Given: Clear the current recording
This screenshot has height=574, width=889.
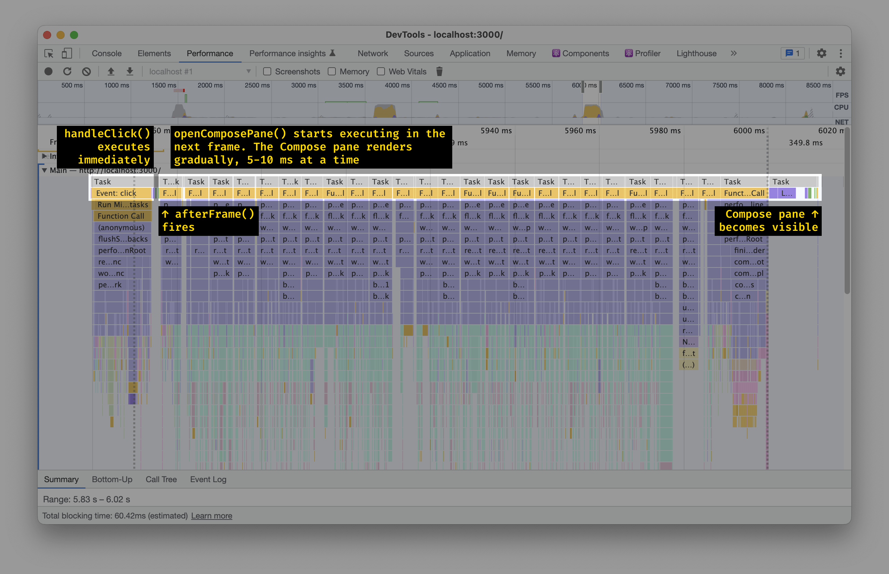Looking at the screenshot, I should point(86,71).
